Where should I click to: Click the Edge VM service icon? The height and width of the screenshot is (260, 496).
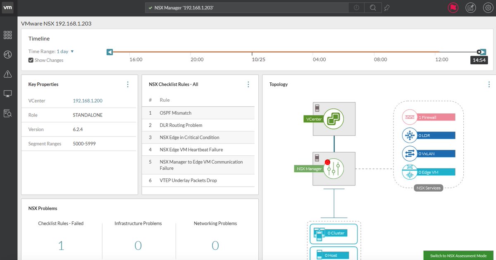410,172
